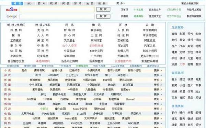Open the 上海导航 link
This screenshot has width=206, height=128.
click(16, 56)
